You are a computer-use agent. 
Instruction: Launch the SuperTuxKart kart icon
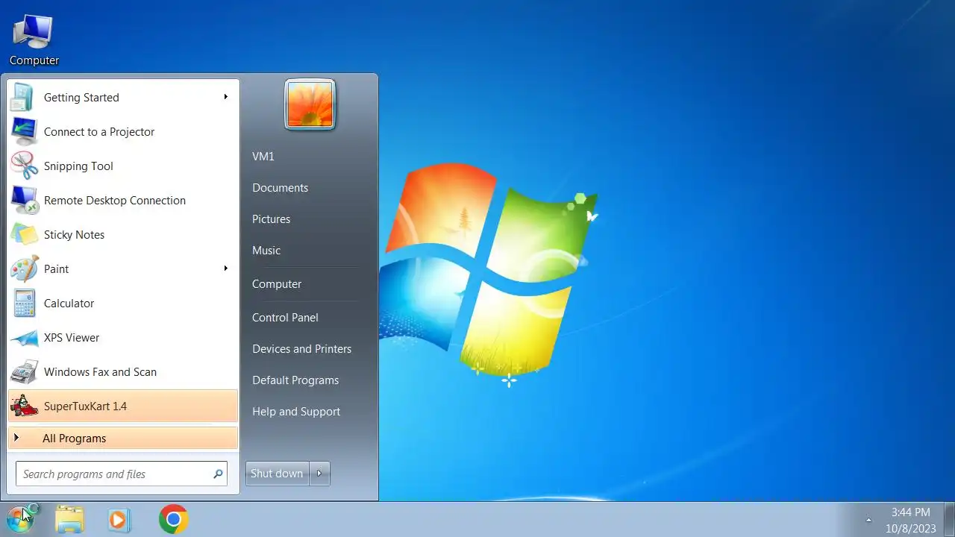(24, 406)
